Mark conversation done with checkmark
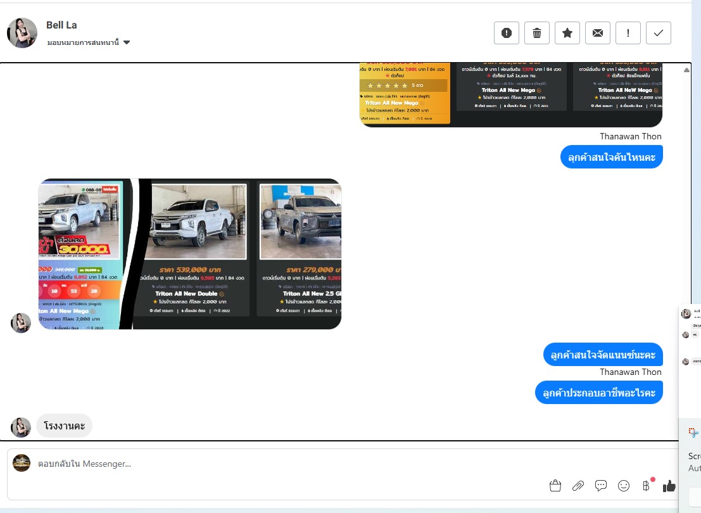Screen dimensions: 701x513 [x=659, y=33]
